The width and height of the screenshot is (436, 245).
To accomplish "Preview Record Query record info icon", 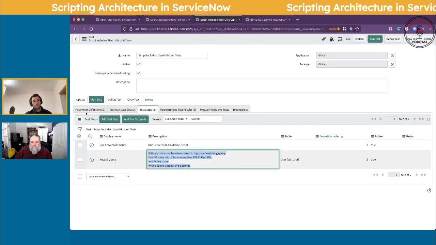I will (92, 160).
